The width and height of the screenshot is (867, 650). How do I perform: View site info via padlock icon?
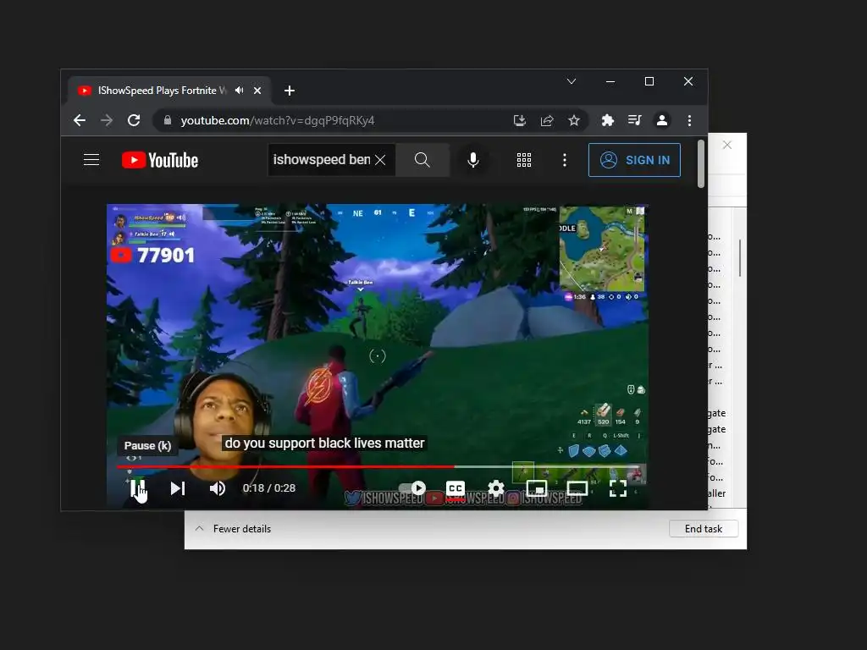[168, 120]
